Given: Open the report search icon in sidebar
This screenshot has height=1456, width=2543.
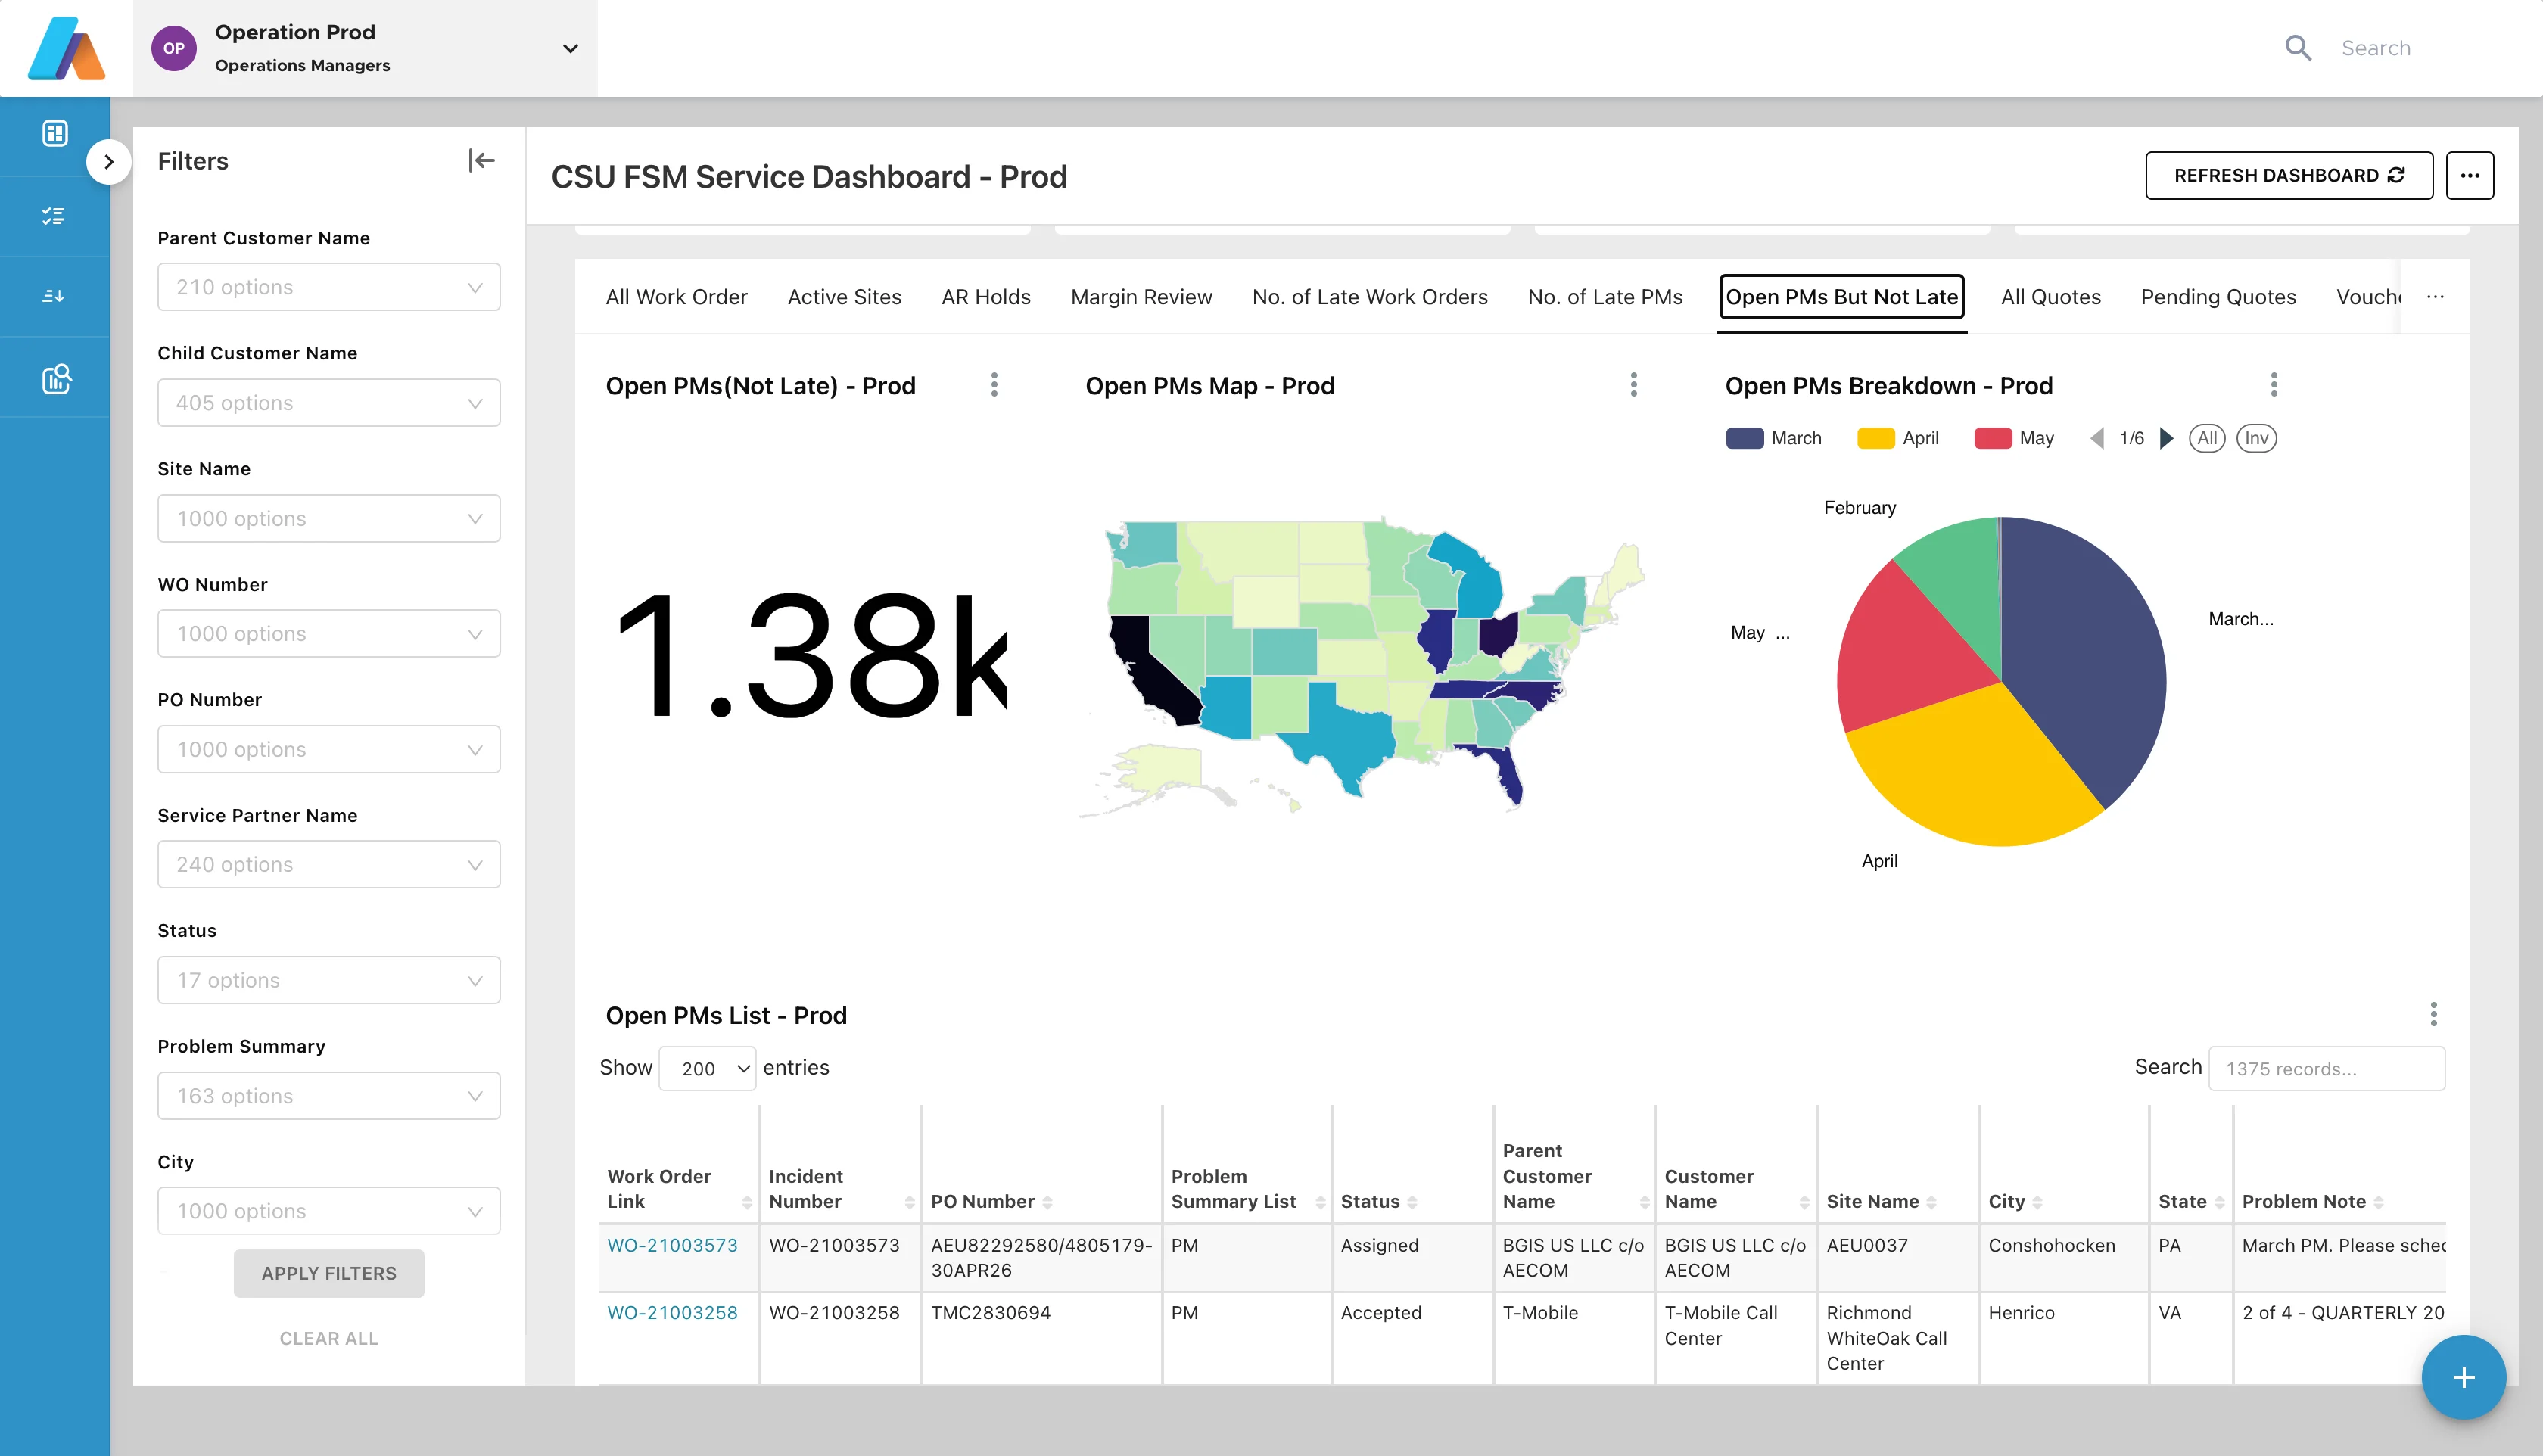Looking at the screenshot, I should pyautogui.click(x=56, y=378).
